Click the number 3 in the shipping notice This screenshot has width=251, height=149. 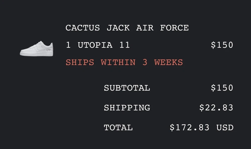pyautogui.click(x=145, y=62)
